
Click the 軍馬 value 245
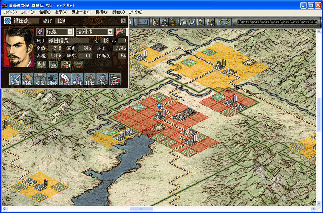coord(87,48)
